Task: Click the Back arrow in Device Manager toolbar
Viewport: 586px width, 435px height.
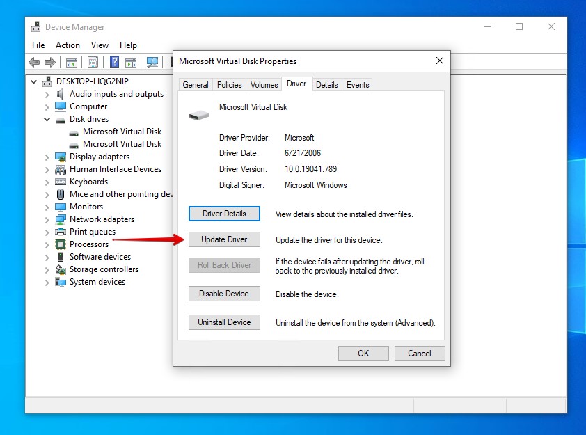Action: [34, 62]
